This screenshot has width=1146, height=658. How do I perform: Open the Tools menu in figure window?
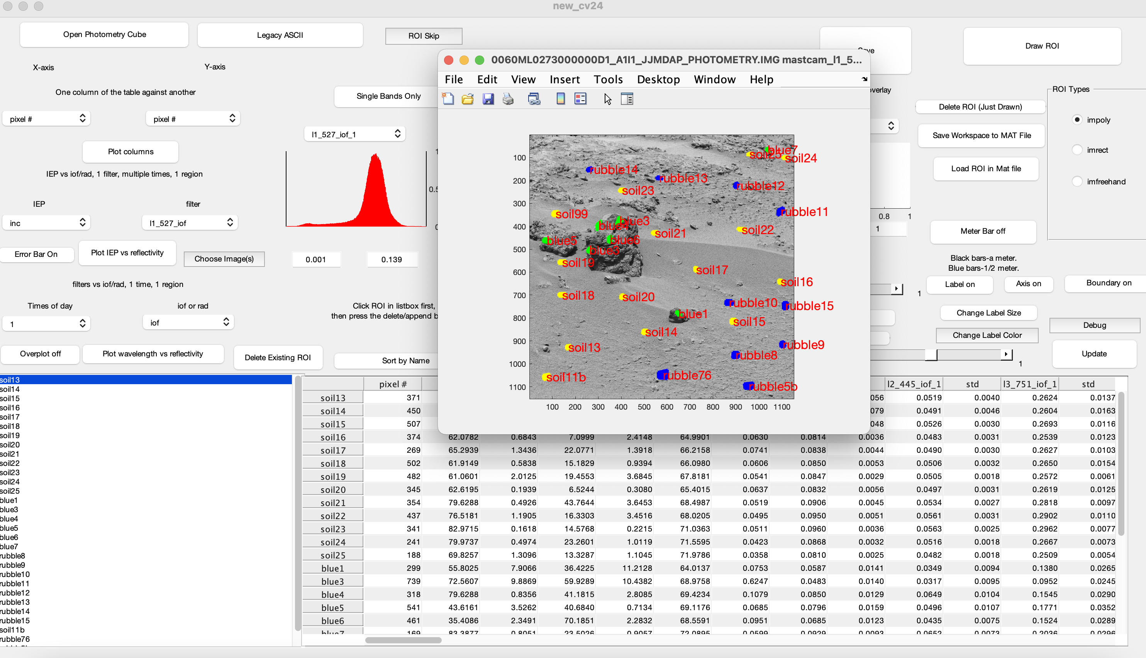point(608,79)
